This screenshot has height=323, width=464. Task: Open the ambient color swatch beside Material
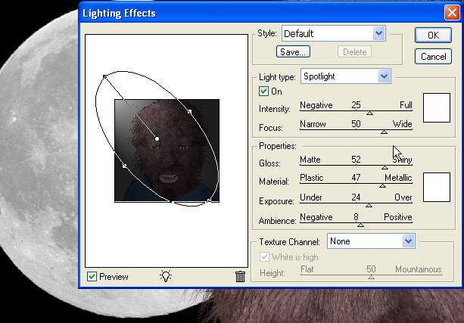(x=437, y=188)
